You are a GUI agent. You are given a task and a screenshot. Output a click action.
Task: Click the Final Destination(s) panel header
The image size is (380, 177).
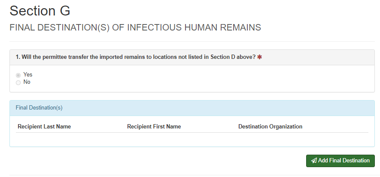[192, 108]
